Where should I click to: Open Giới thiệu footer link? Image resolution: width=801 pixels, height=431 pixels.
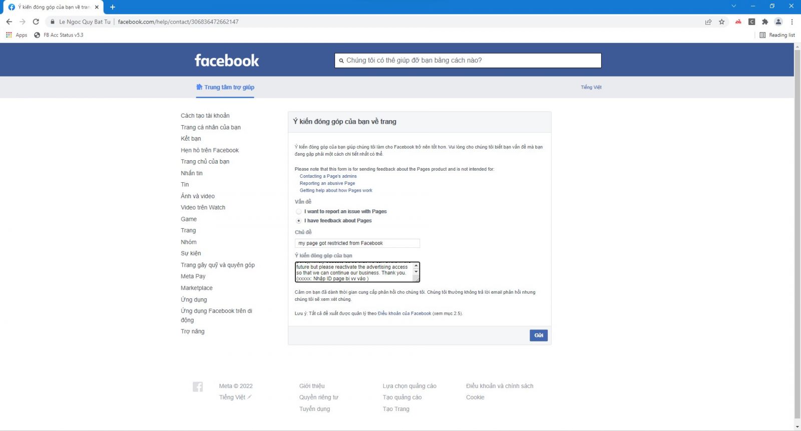point(312,386)
